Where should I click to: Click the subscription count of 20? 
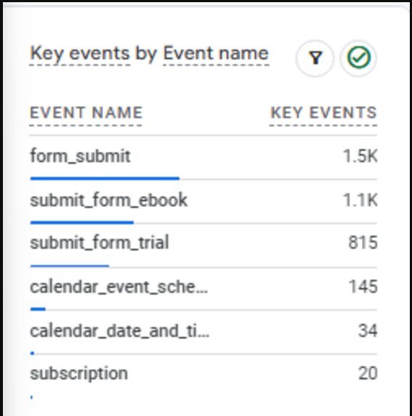click(368, 374)
